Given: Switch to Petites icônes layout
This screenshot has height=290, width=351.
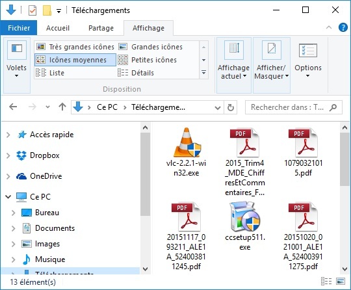Looking at the screenshot, I should [148, 60].
